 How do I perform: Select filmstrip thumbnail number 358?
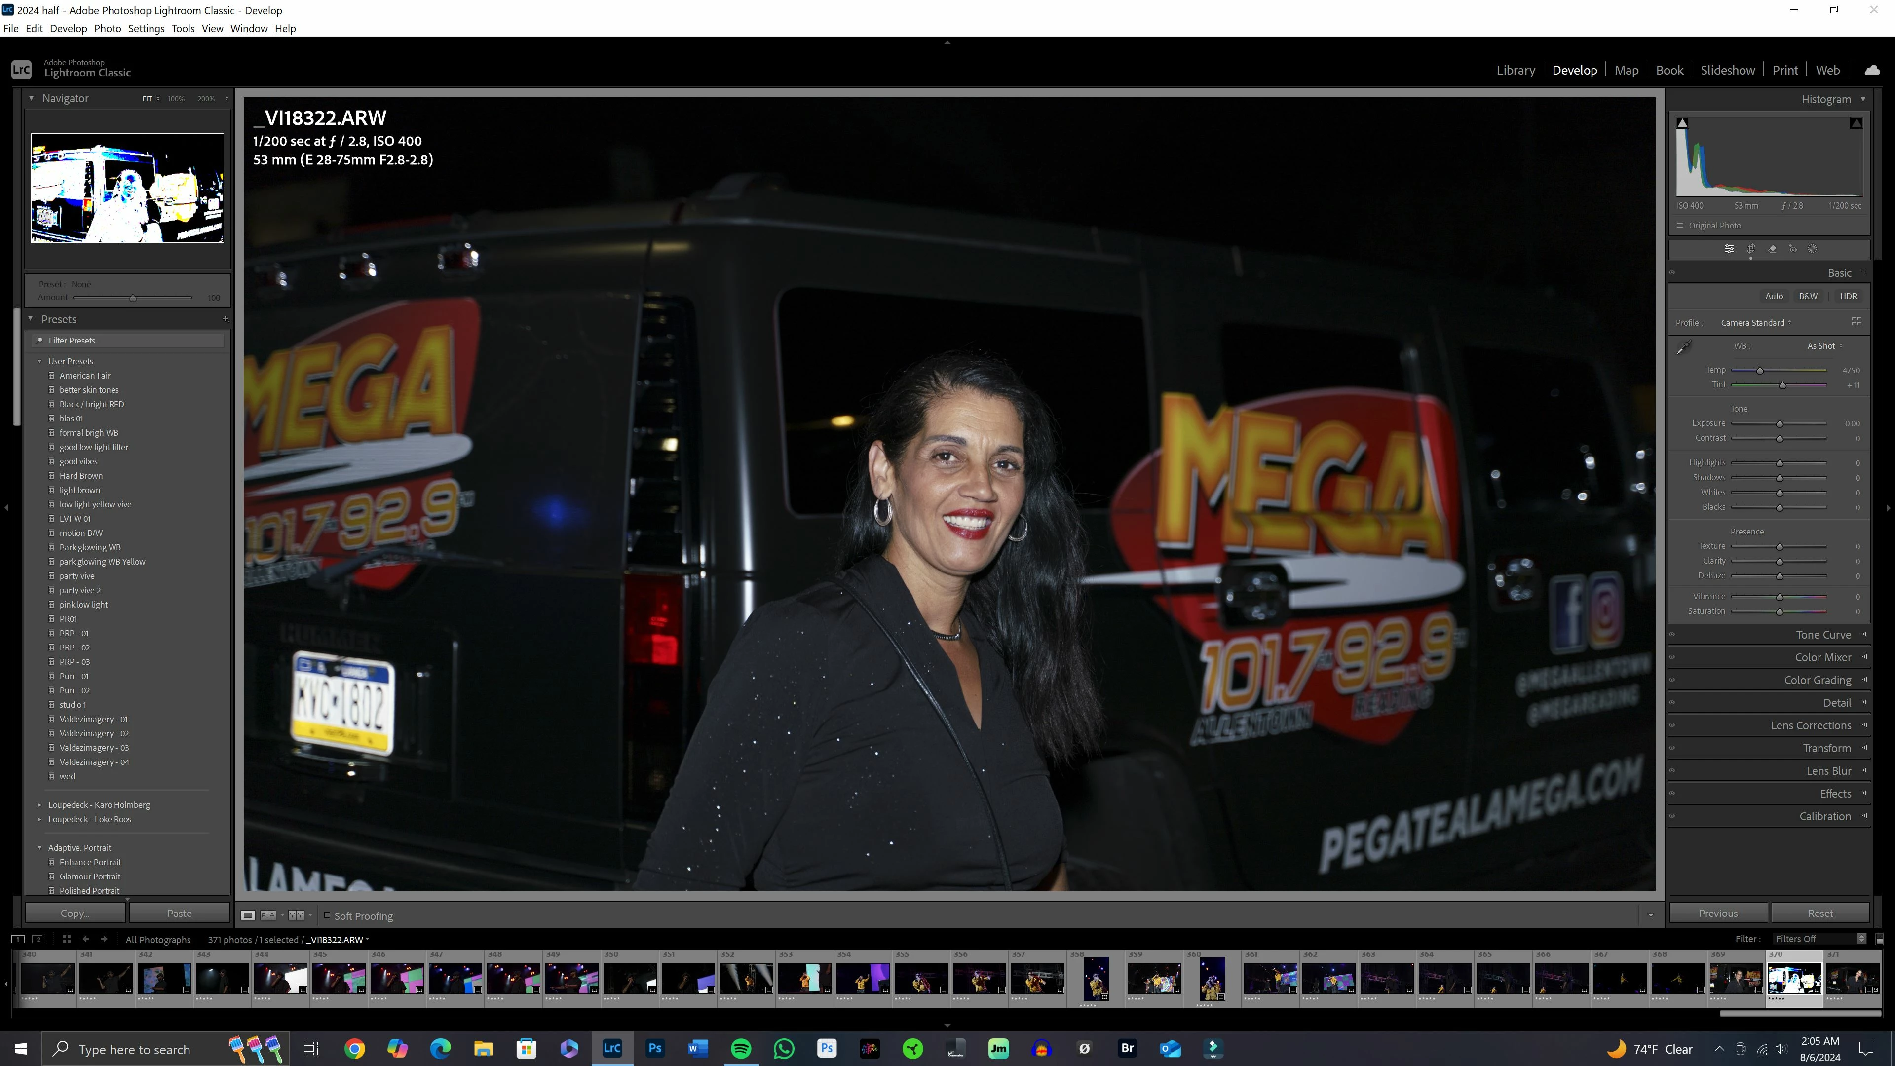point(1096,978)
